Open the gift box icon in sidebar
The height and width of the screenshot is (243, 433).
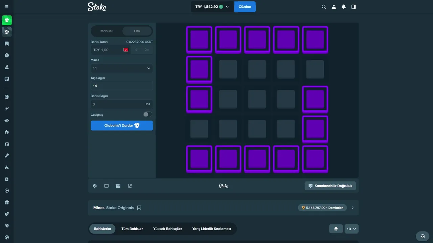click(x=7, y=202)
